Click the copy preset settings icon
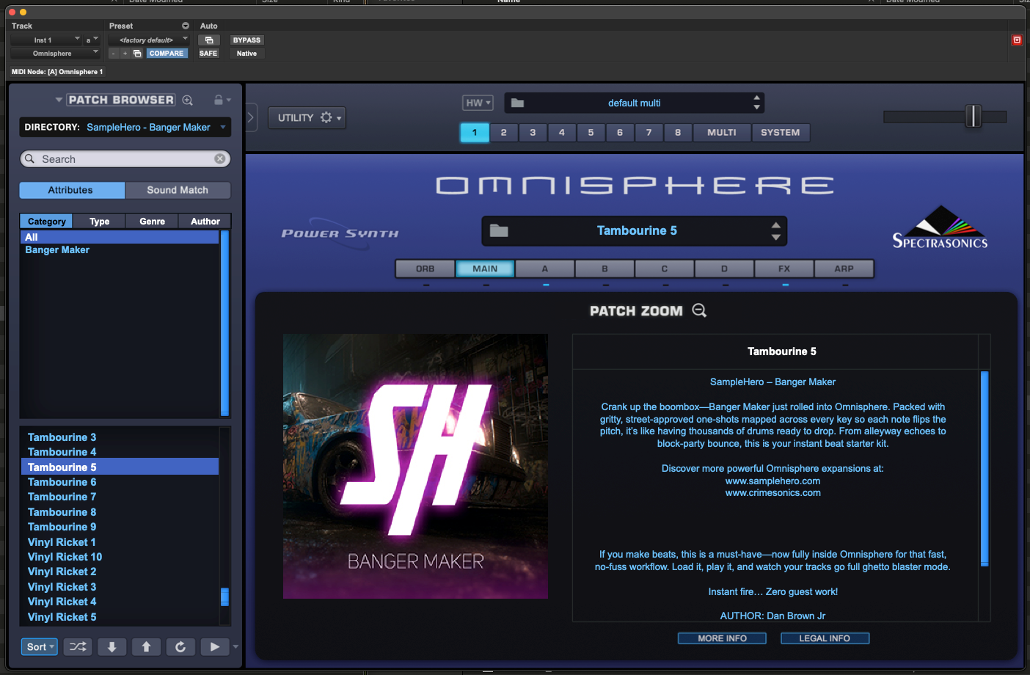 pyautogui.click(x=137, y=54)
